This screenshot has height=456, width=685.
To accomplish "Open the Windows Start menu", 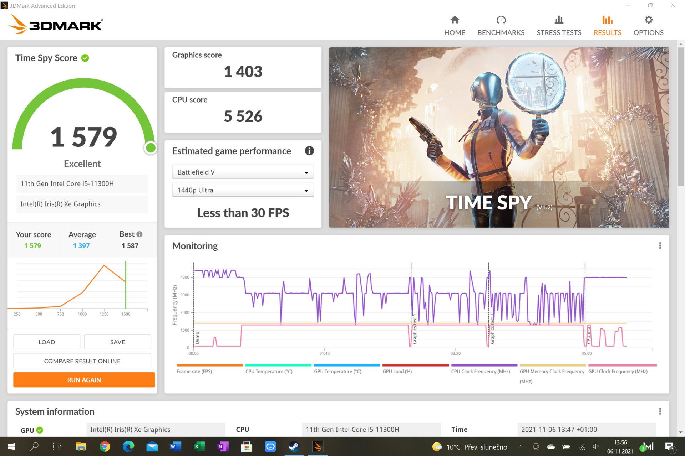I will 11,446.
